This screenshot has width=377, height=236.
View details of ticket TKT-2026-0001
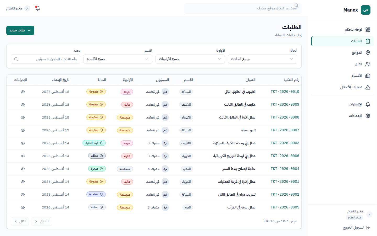pos(23,182)
